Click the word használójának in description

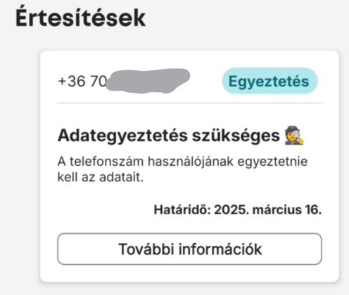[x=191, y=162]
